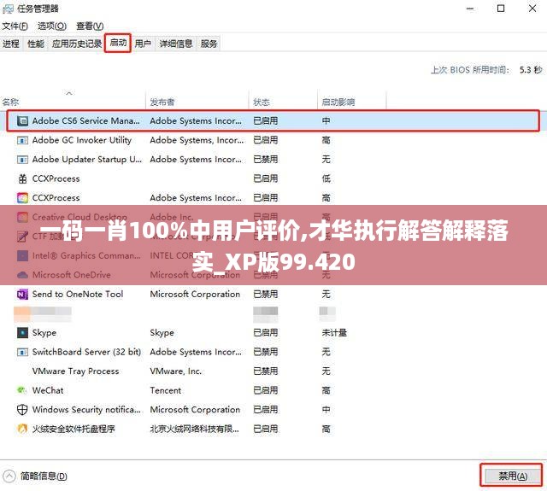Switch to the 进程 tab
Screen dimensions: 547x491
[11, 44]
